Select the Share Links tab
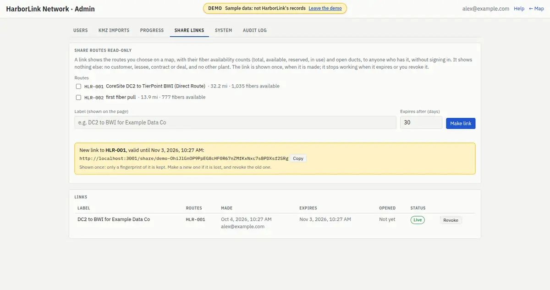The width and height of the screenshot is (550, 290). [189, 30]
